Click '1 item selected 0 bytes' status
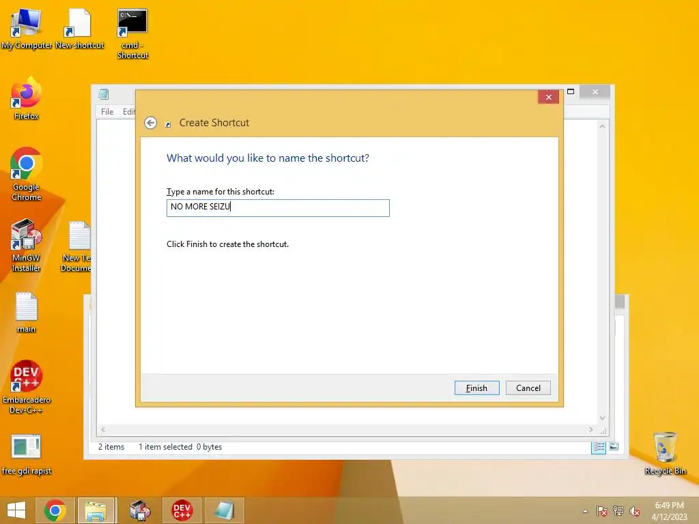This screenshot has height=524, width=699. (180, 447)
